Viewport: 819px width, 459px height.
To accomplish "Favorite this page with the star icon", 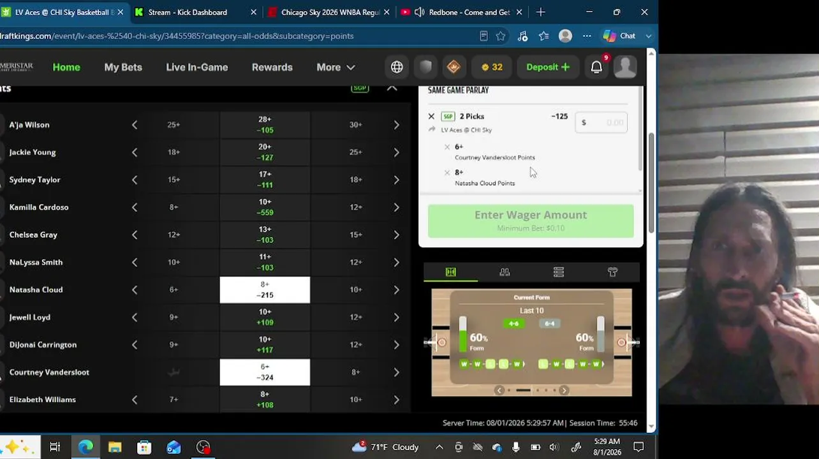I will pos(501,36).
